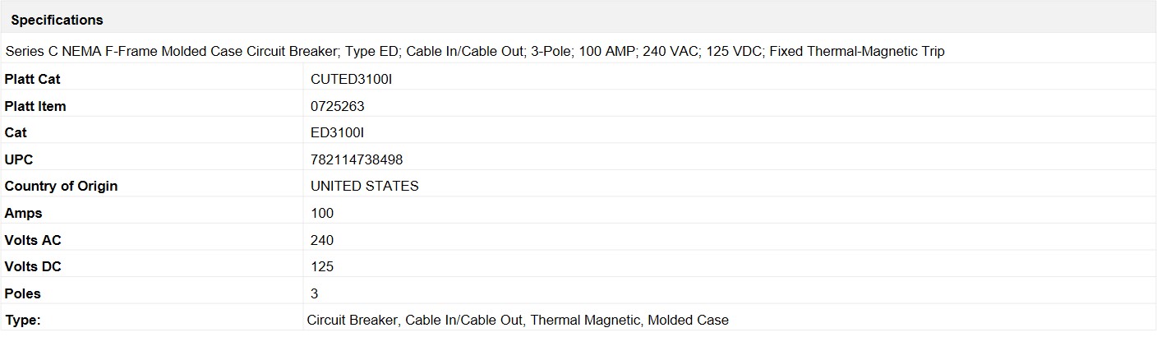Select the UNITED STATES value
This screenshot has width=1157, height=337.
point(364,186)
